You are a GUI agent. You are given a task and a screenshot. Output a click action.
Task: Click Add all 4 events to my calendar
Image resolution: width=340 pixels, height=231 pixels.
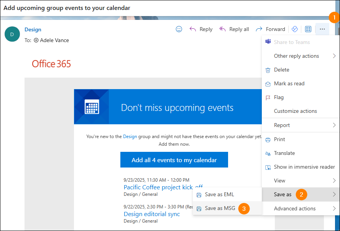[x=174, y=160]
